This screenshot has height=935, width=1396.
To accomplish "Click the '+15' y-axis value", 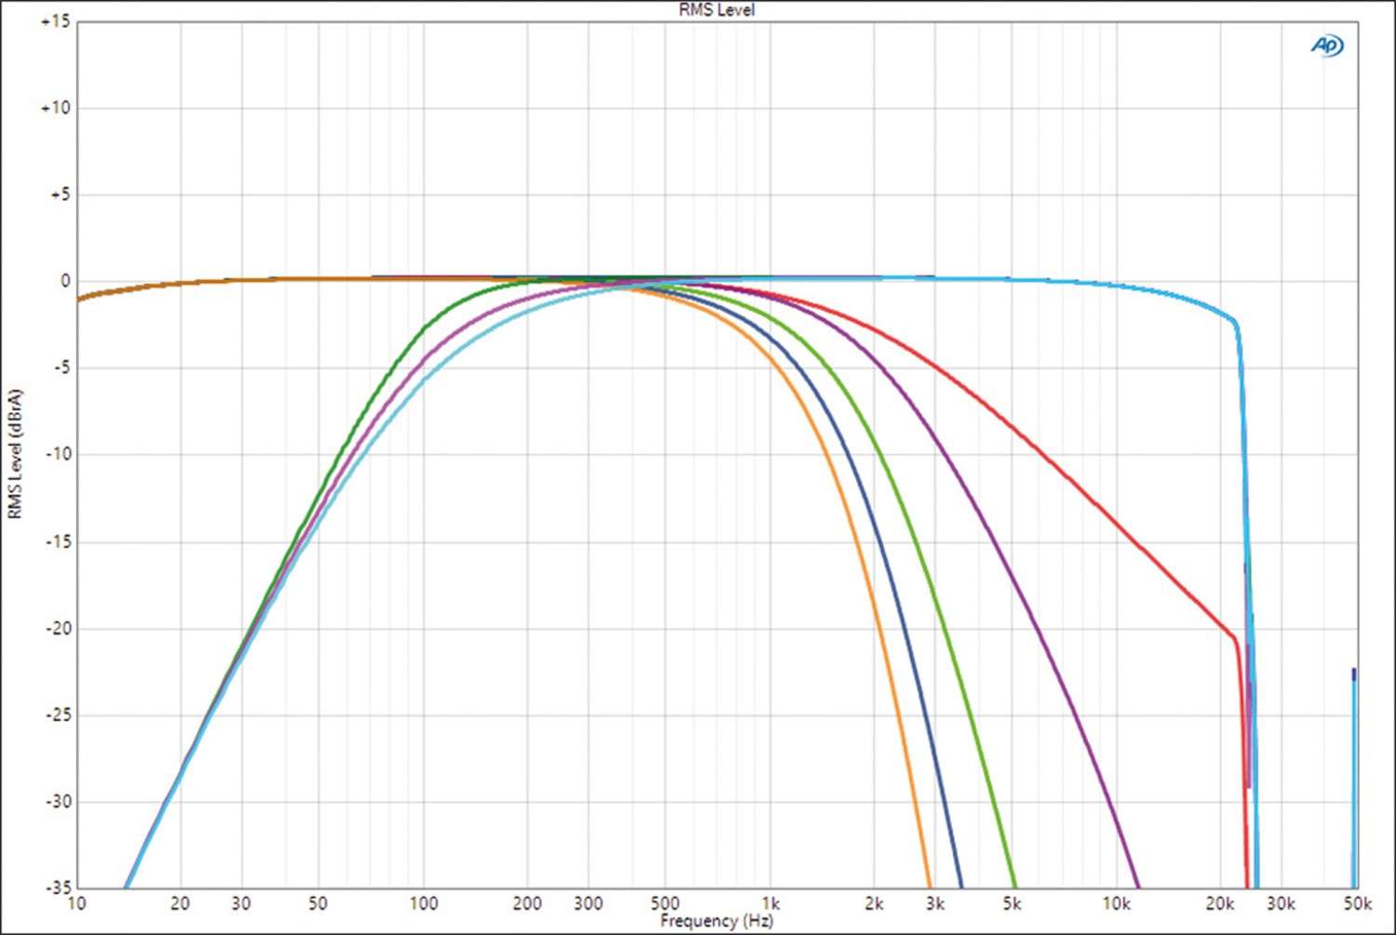I will tap(55, 21).
